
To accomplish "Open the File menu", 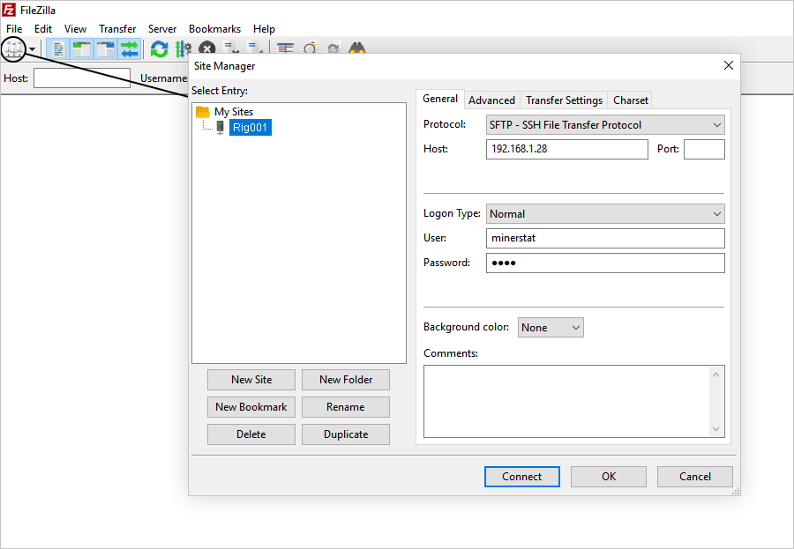I will pyautogui.click(x=14, y=29).
